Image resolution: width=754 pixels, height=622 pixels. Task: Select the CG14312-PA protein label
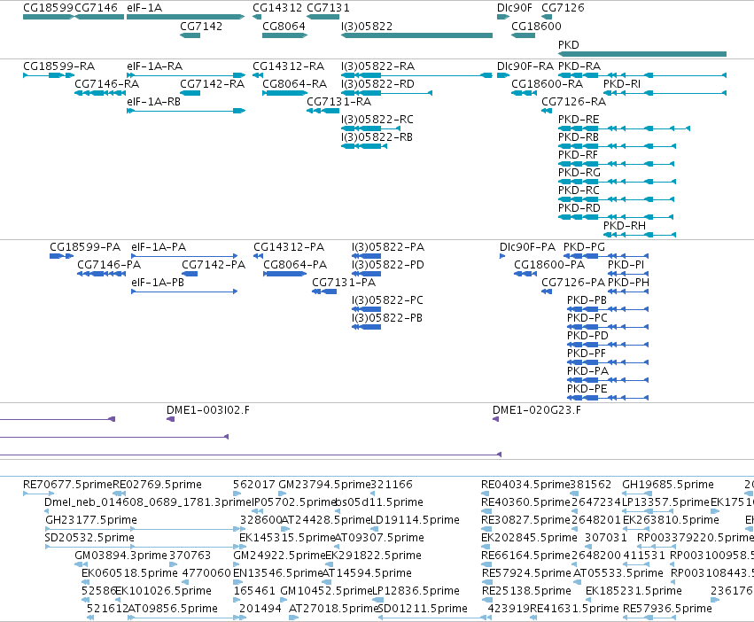(289, 247)
